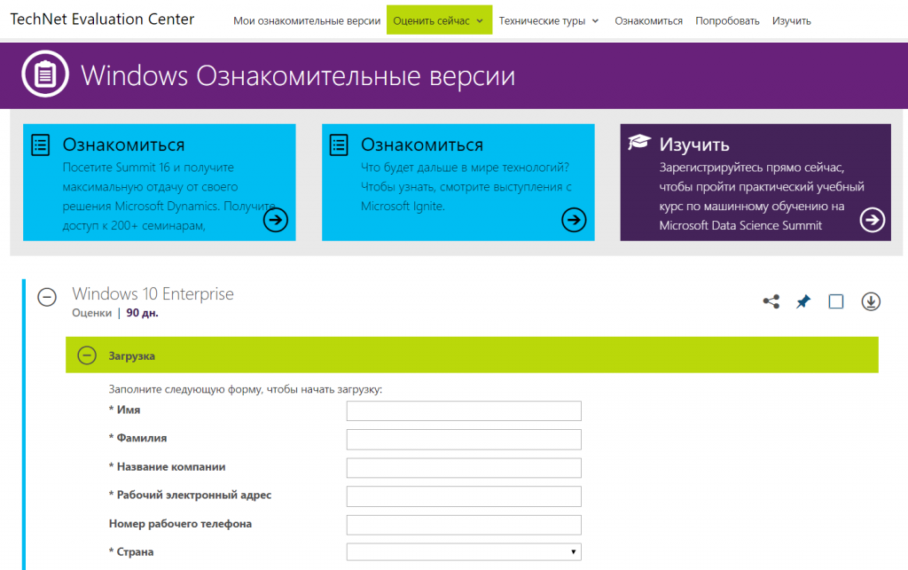Image resolution: width=908 pixels, height=570 pixels.
Task: Click the Оценки label under Windows 10 Enterprise
Action: 91,313
